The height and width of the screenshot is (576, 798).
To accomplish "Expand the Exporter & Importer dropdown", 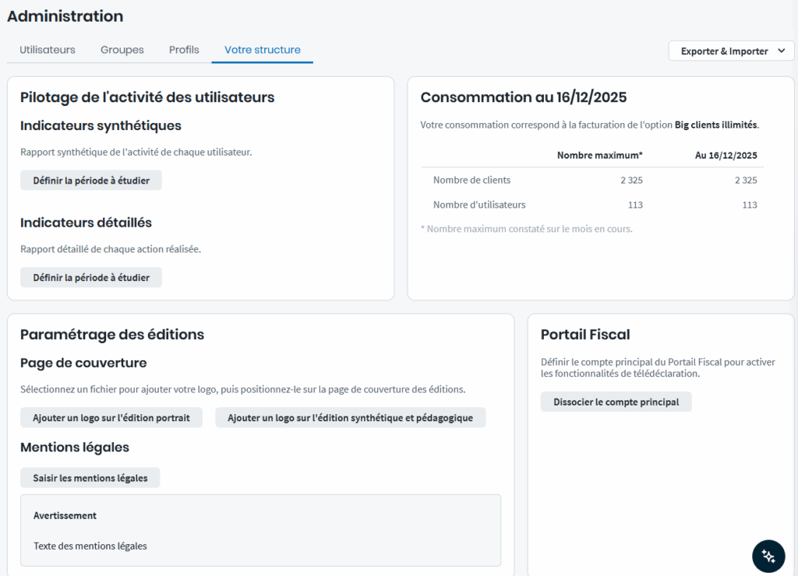I will point(731,51).
